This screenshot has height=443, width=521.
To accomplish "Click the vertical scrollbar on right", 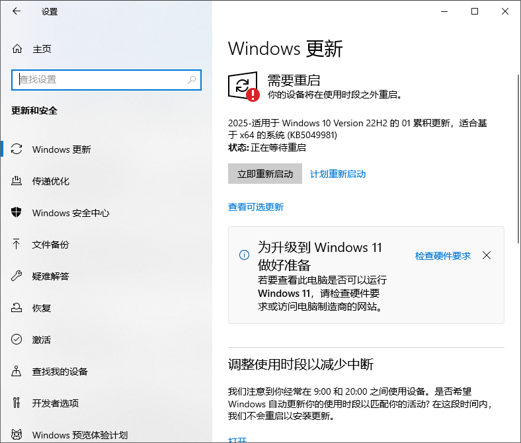I will click(x=518, y=159).
